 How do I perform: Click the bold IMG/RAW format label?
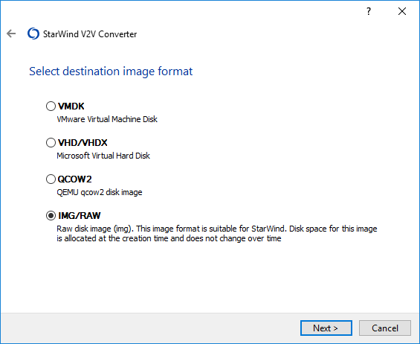pos(80,216)
